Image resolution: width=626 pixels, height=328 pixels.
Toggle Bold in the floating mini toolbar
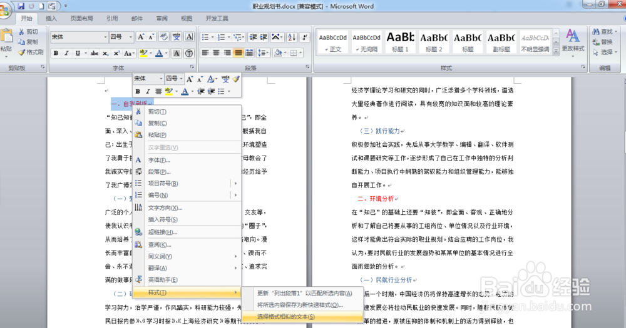(138, 91)
